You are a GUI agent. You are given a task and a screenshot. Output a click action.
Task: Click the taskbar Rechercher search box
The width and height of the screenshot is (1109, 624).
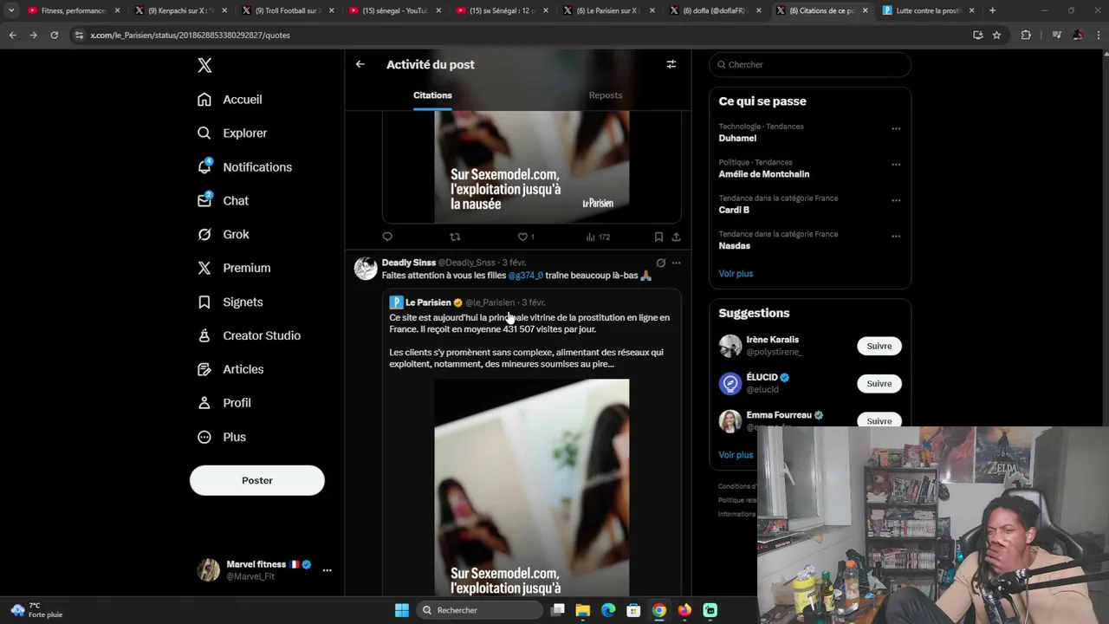coord(480,610)
